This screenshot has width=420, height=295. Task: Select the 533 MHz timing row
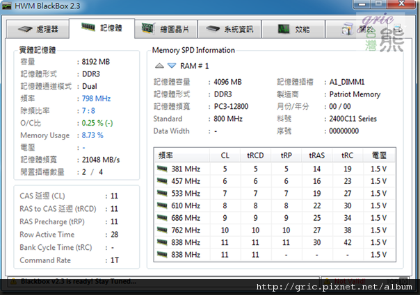[x=275, y=194]
